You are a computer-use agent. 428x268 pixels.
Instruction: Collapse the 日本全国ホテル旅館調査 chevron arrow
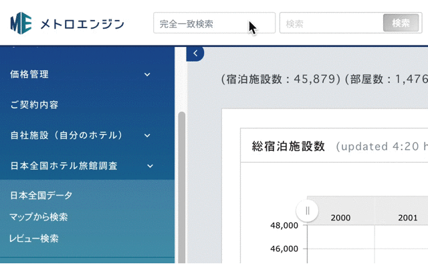[x=150, y=165]
